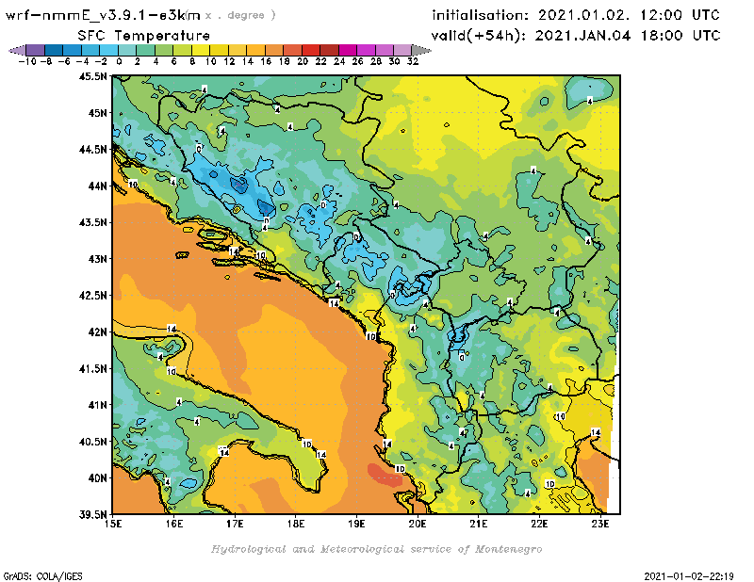Click the 'valid(+54h):' forecast hour label
Viewport: 754px width, 582px height.
pyautogui.click(x=480, y=36)
